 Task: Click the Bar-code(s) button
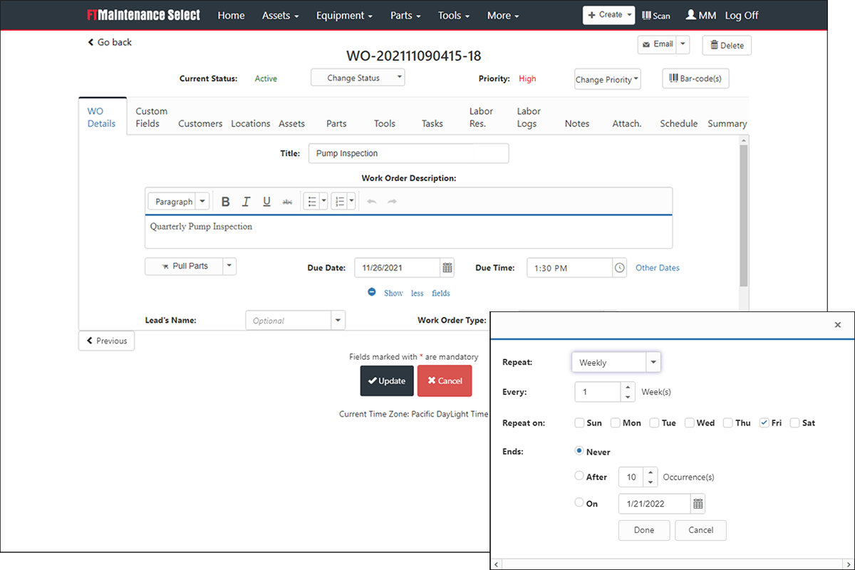click(x=695, y=78)
